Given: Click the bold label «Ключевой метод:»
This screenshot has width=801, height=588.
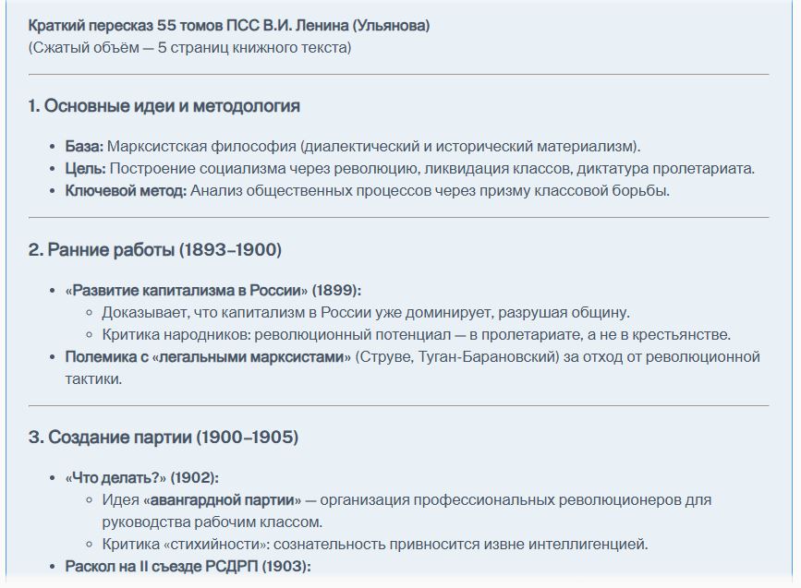Looking at the screenshot, I should coord(126,190).
